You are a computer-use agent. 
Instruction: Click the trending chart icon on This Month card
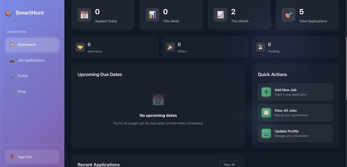pyautogui.click(x=220, y=15)
